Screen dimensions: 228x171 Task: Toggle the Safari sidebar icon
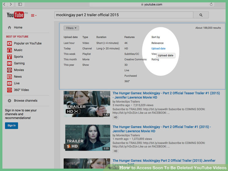click(x=20, y=4)
